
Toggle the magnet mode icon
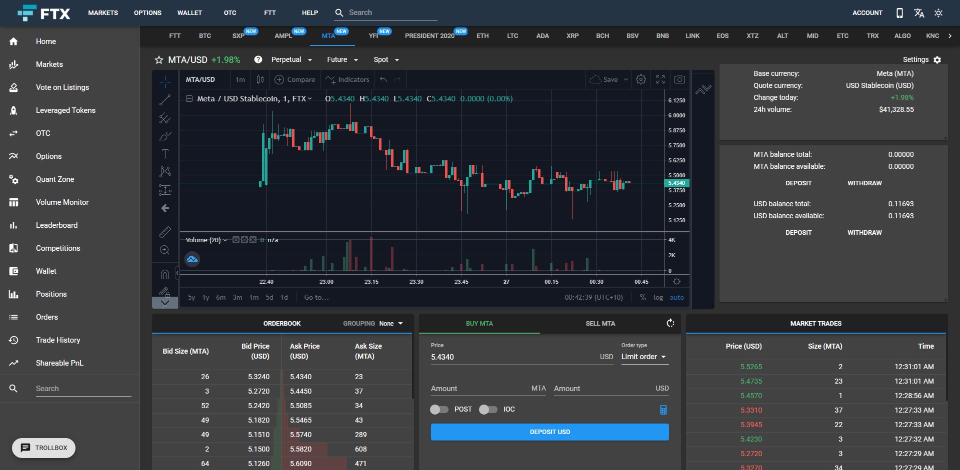coord(165,274)
